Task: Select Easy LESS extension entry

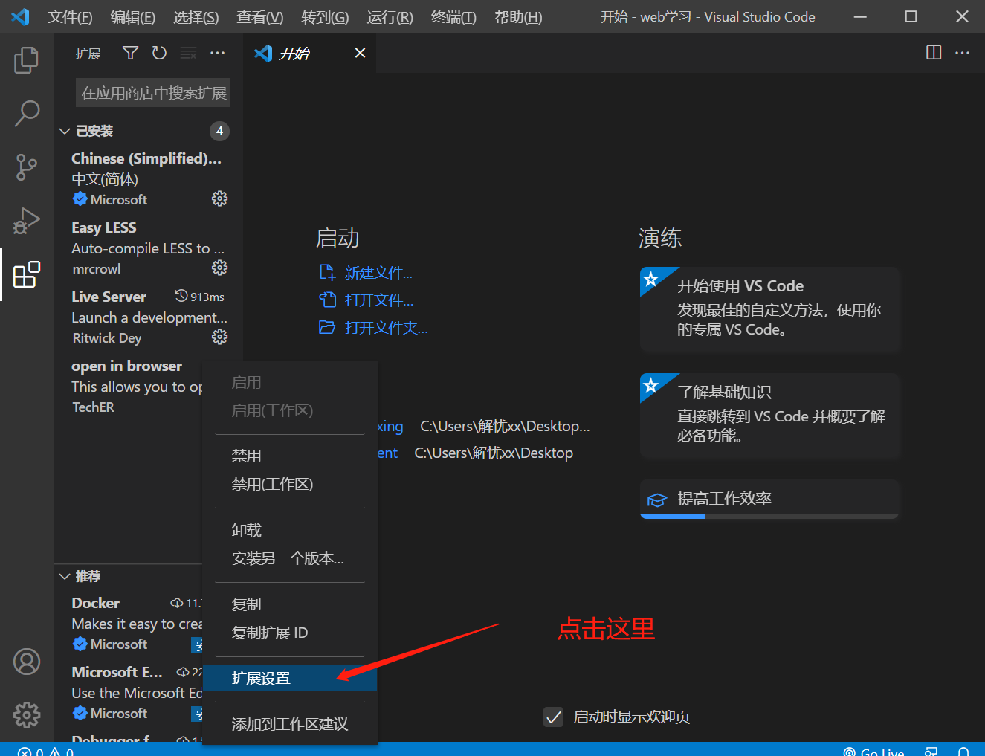Action: pos(149,248)
